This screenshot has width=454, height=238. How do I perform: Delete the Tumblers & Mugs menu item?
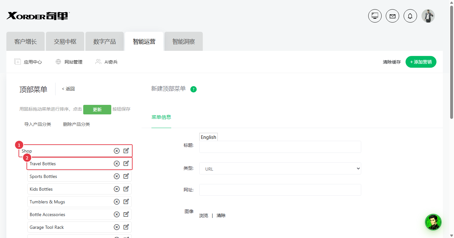point(117,201)
